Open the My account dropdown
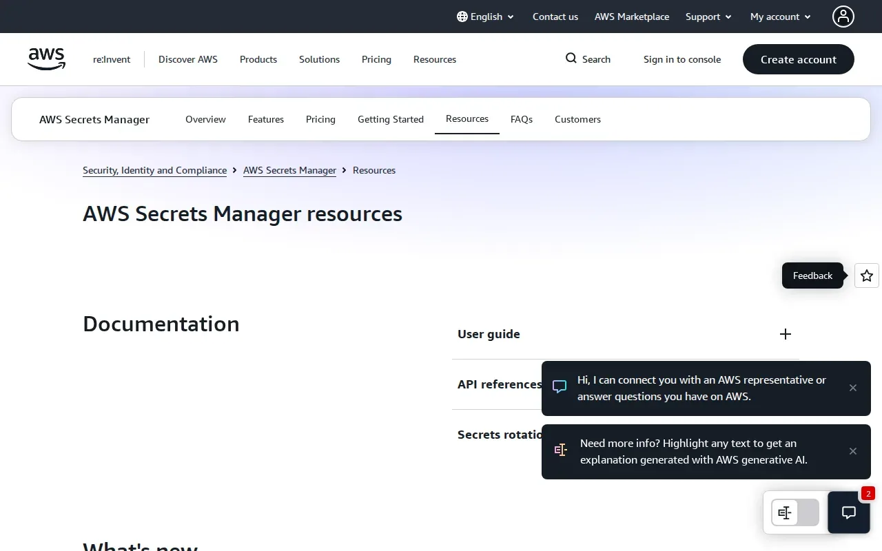Screen dimensions: 882x551 pyautogui.click(x=781, y=17)
